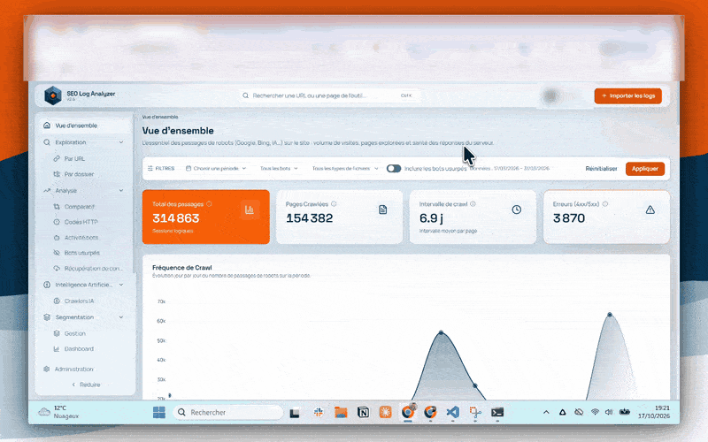This screenshot has height=442, width=708.
Task: Click the clock icon on Intervalle de crawl card
Action: (x=517, y=210)
